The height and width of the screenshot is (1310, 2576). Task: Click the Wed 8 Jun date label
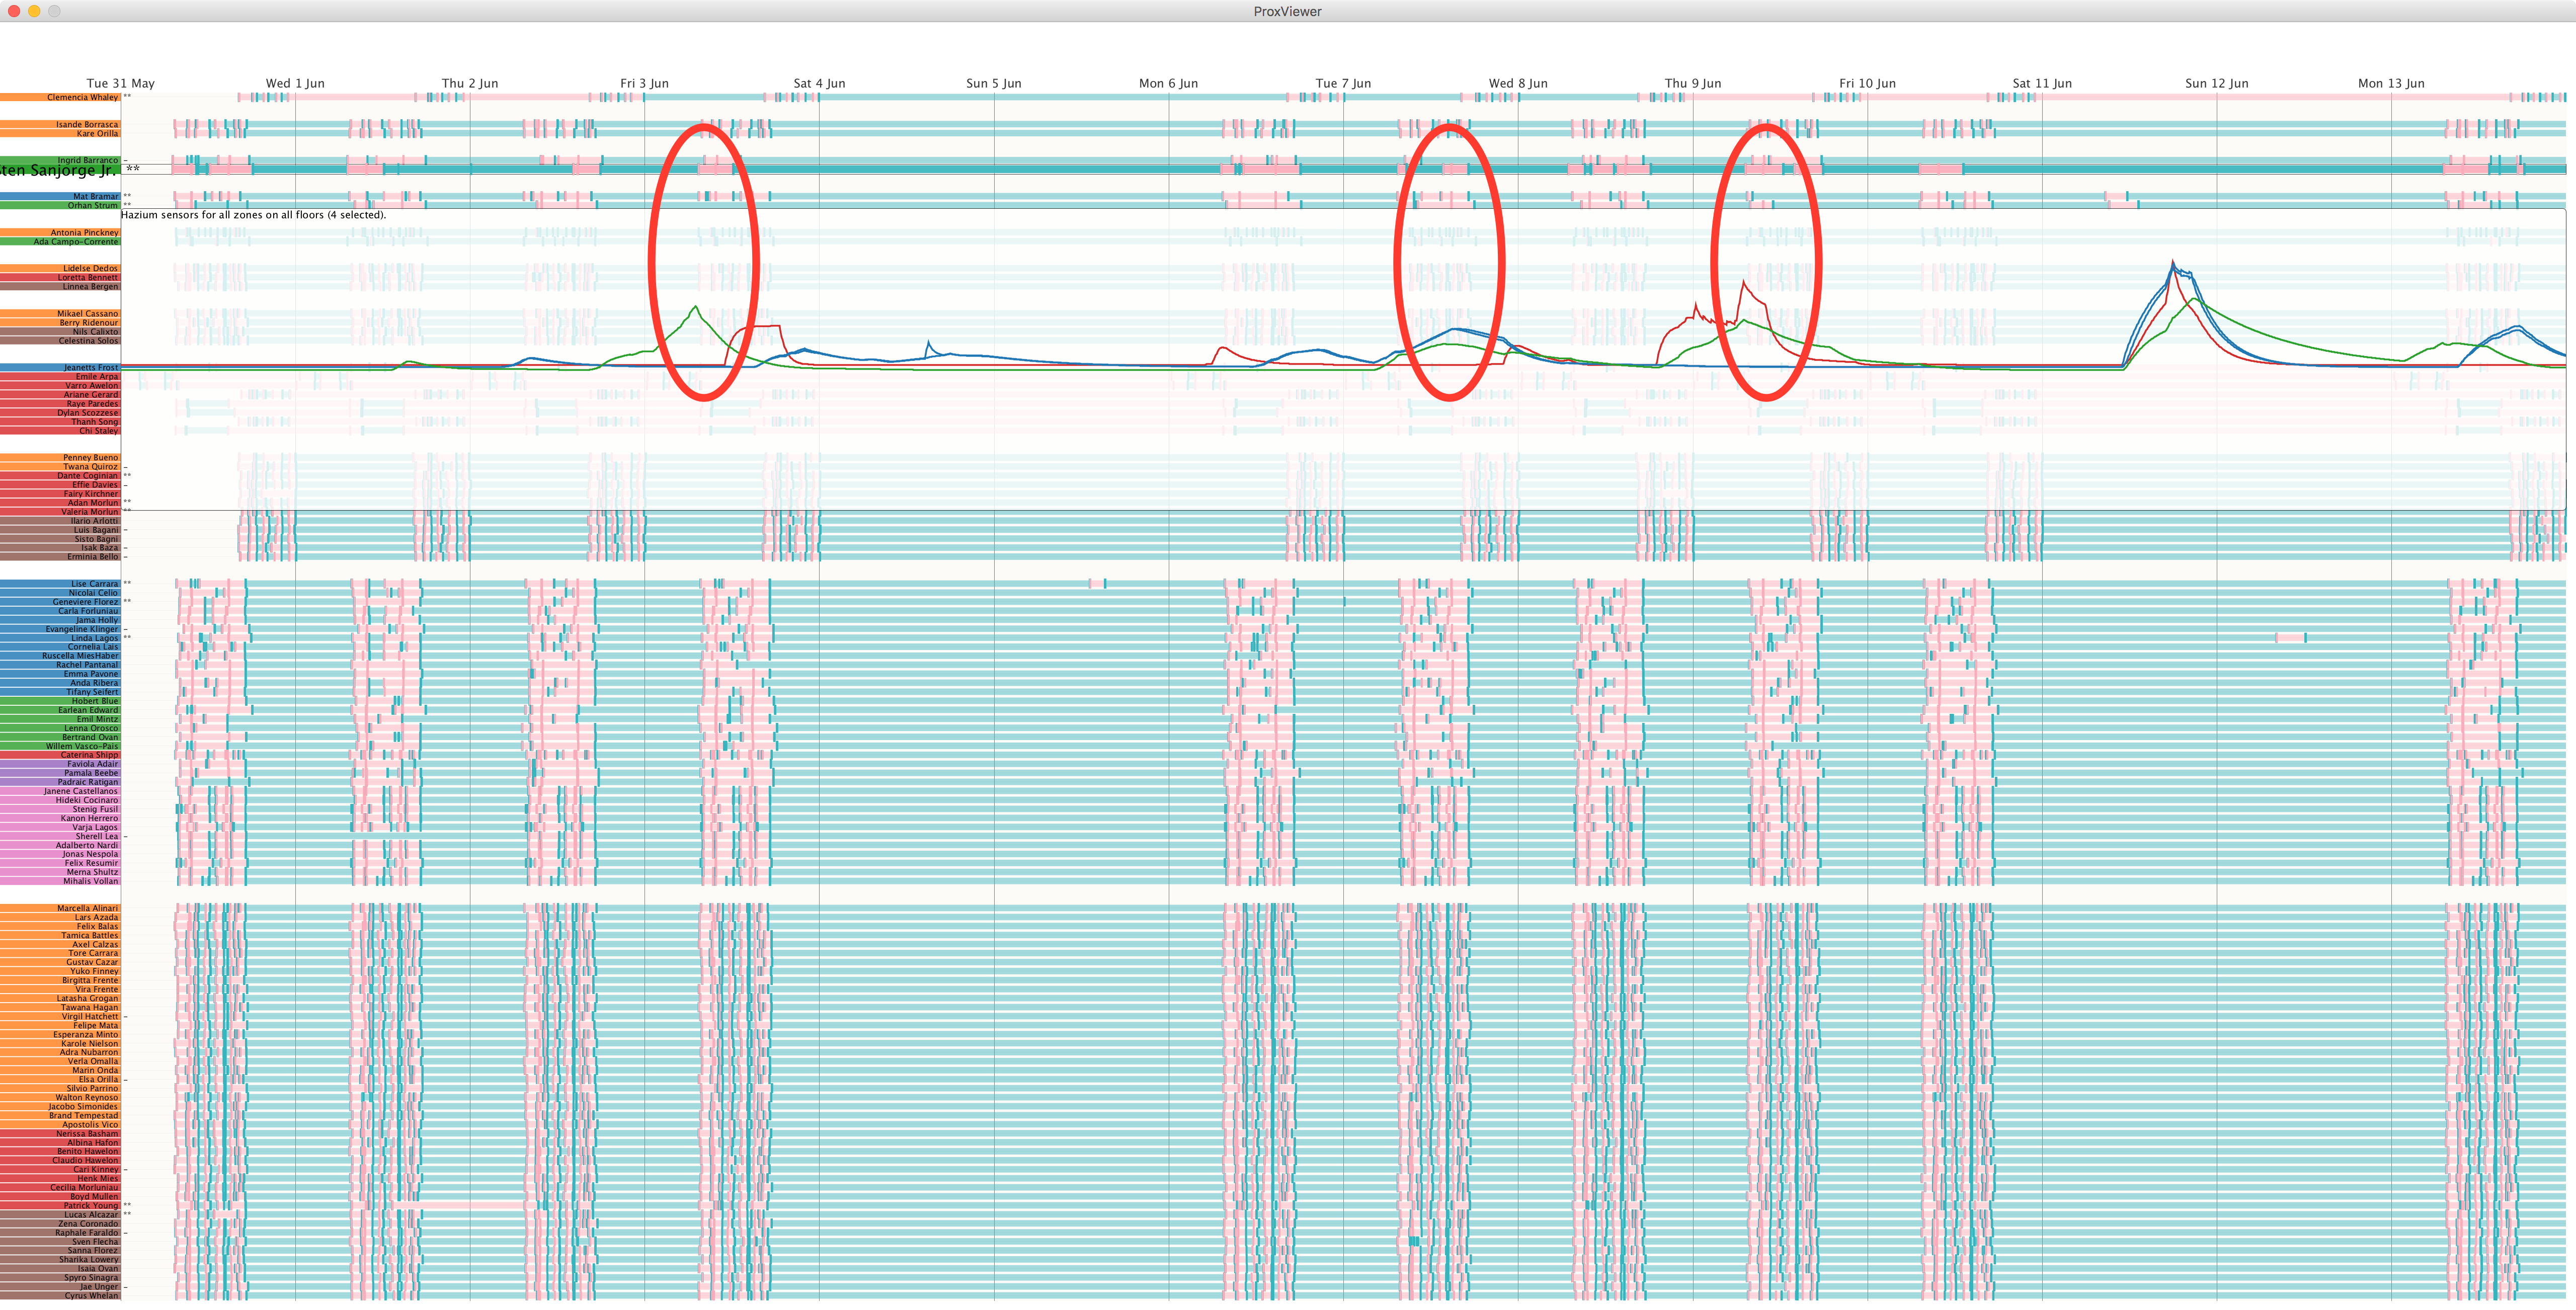click(1518, 83)
